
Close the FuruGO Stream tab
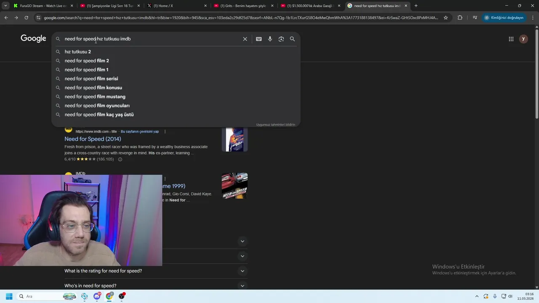(72, 6)
